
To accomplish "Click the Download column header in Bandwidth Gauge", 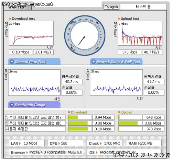I will click(x=79, y=112).
